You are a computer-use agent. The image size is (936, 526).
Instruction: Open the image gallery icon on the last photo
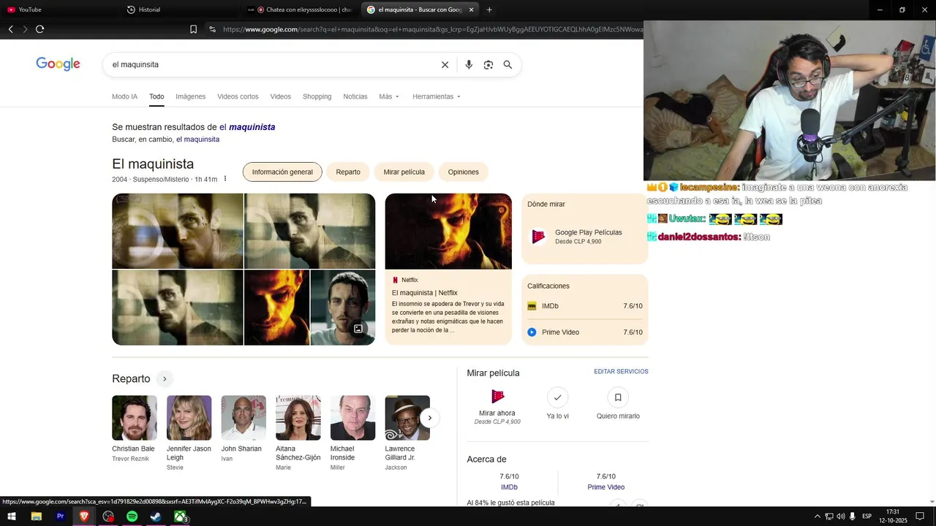(358, 329)
